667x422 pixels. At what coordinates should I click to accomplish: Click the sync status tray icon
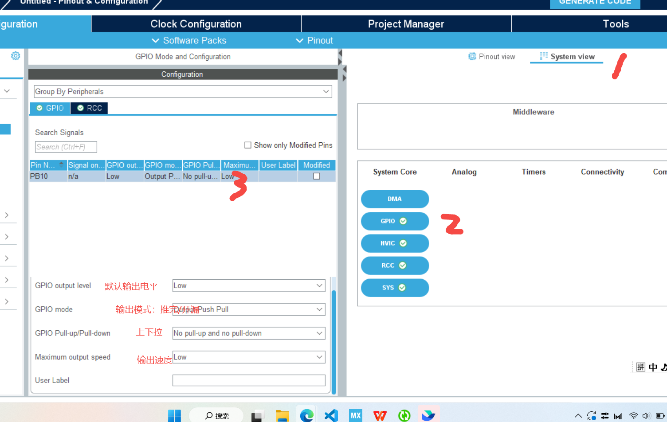[592, 416]
